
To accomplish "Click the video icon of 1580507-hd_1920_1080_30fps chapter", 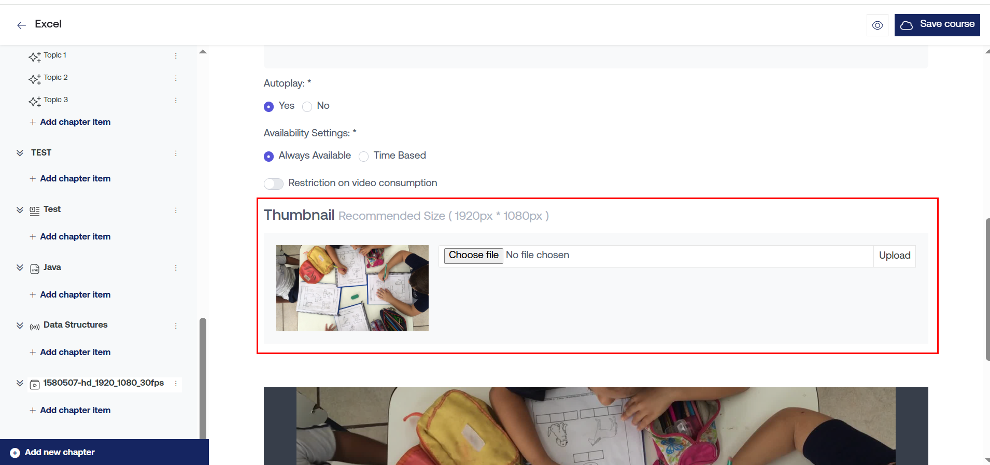I will click(x=35, y=384).
